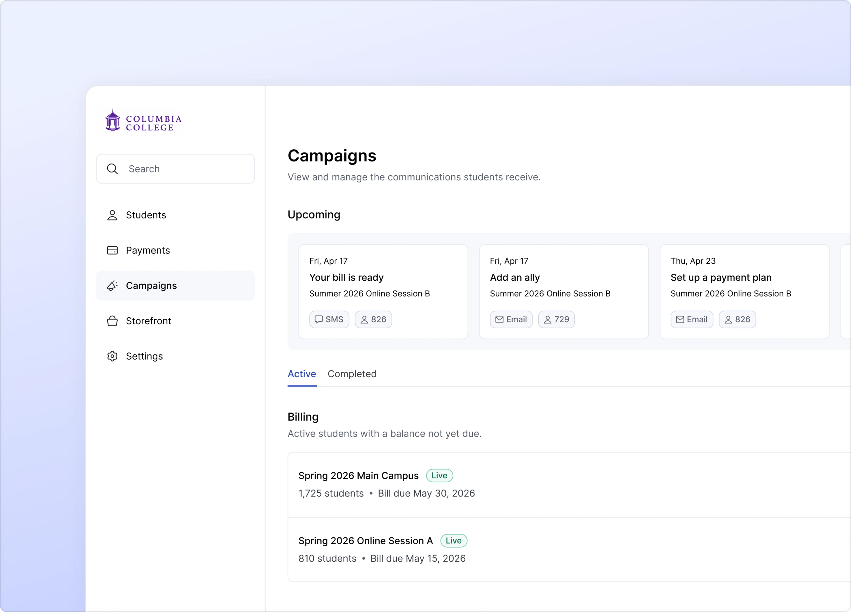851x612 pixels.
Task: Click the SMS speech bubble icon
Action: tap(319, 320)
